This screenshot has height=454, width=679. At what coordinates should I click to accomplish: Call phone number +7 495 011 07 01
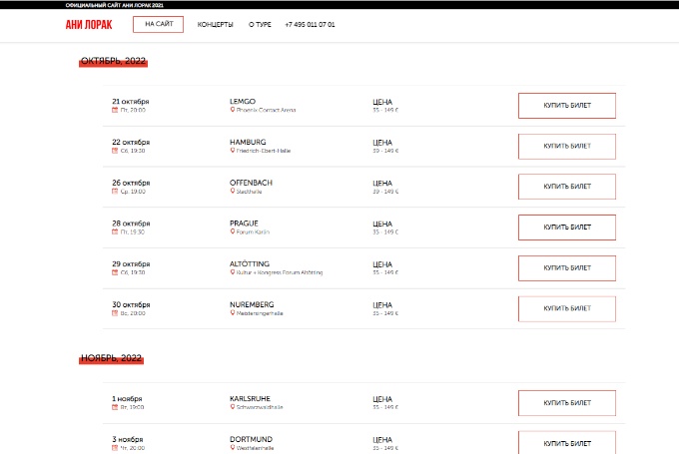coord(310,25)
